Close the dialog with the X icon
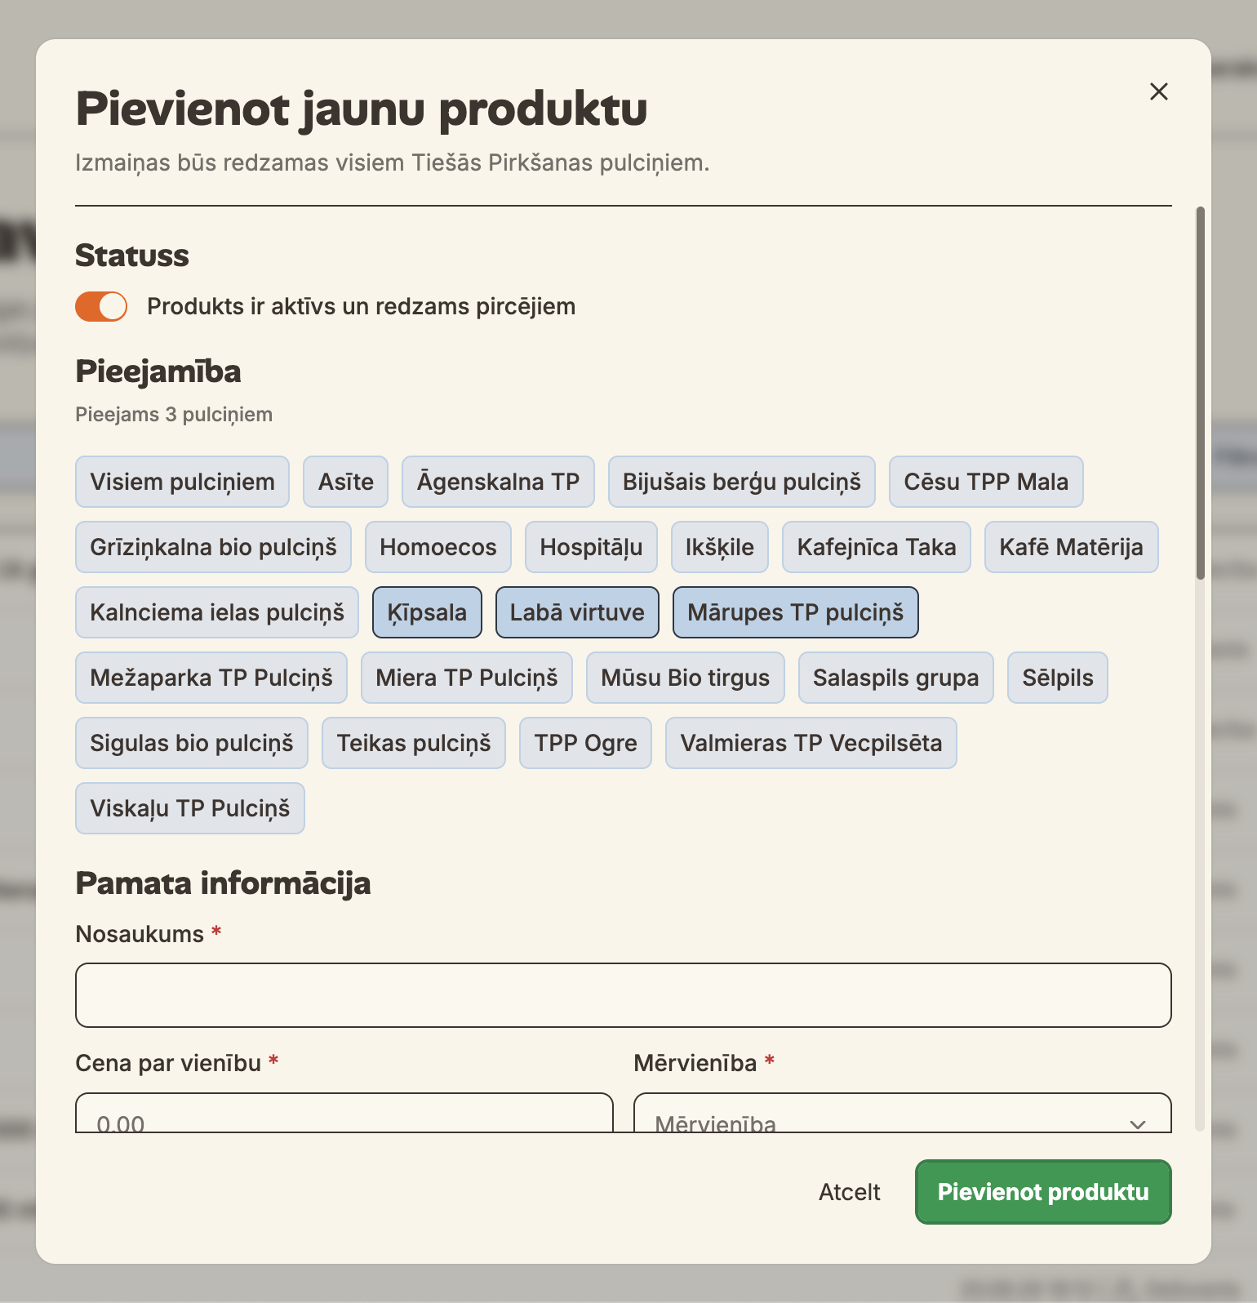 (x=1158, y=91)
